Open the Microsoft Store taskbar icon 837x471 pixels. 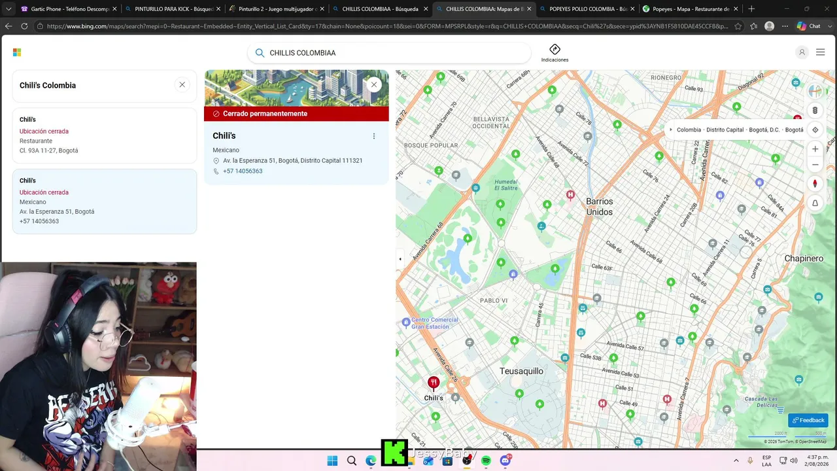(447, 461)
